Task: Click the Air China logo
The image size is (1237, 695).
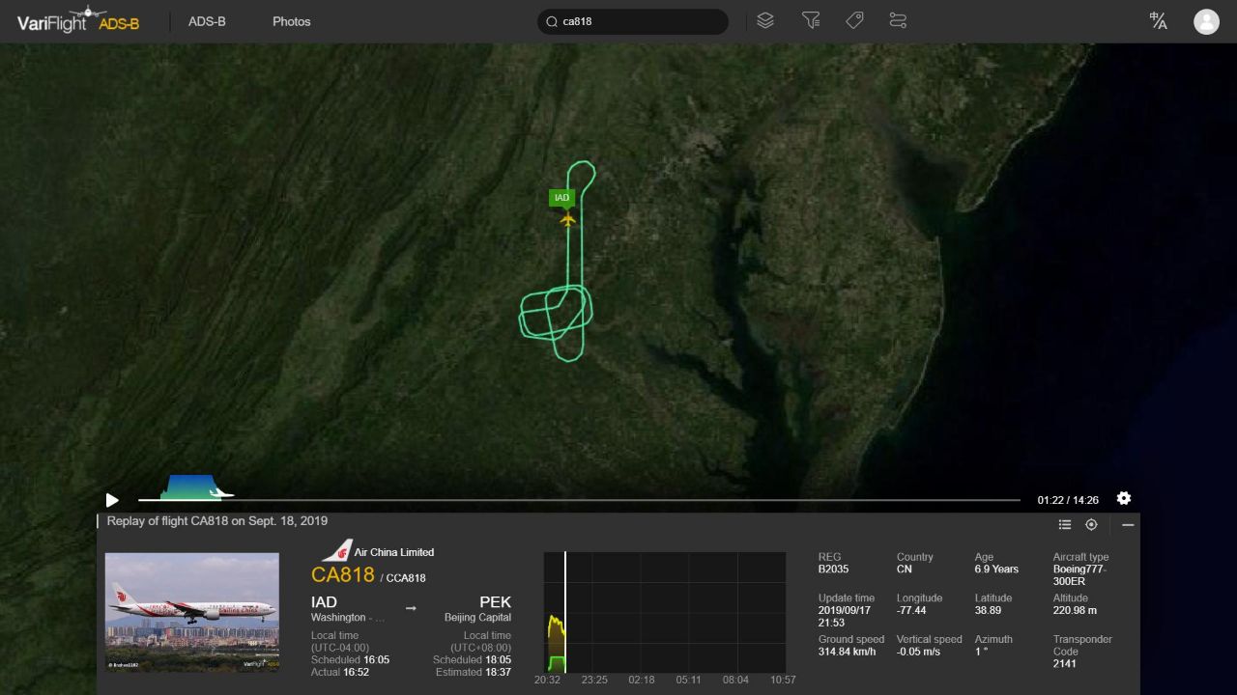Action: click(337, 551)
